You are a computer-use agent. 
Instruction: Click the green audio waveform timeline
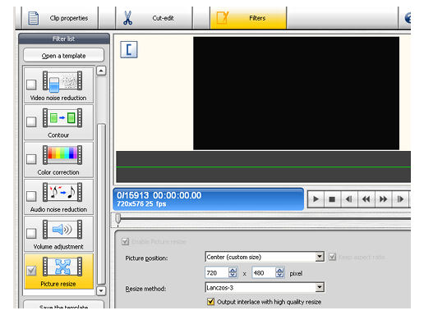pos(263,167)
